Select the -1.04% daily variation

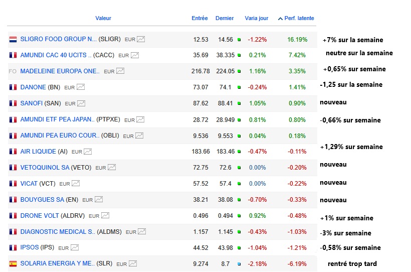point(258,248)
